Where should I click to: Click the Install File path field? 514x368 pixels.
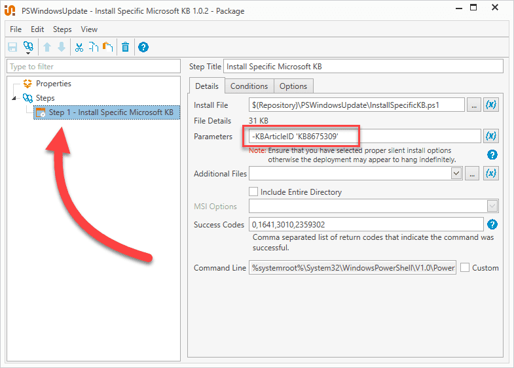click(x=357, y=105)
